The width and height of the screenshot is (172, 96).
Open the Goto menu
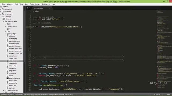pyautogui.click(x=26, y=4)
